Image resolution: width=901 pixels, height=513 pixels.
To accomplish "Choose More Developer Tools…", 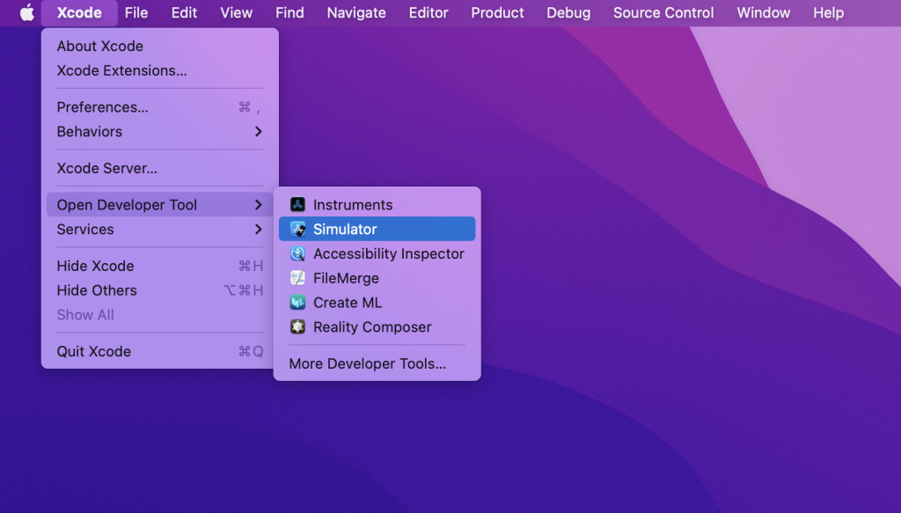I will (377, 363).
